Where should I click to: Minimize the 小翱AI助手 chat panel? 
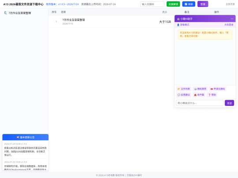pyautogui.click(x=232, y=19)
